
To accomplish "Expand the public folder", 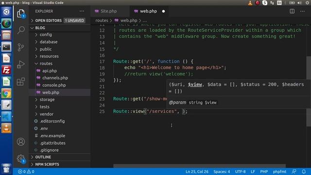I will 46,49.
